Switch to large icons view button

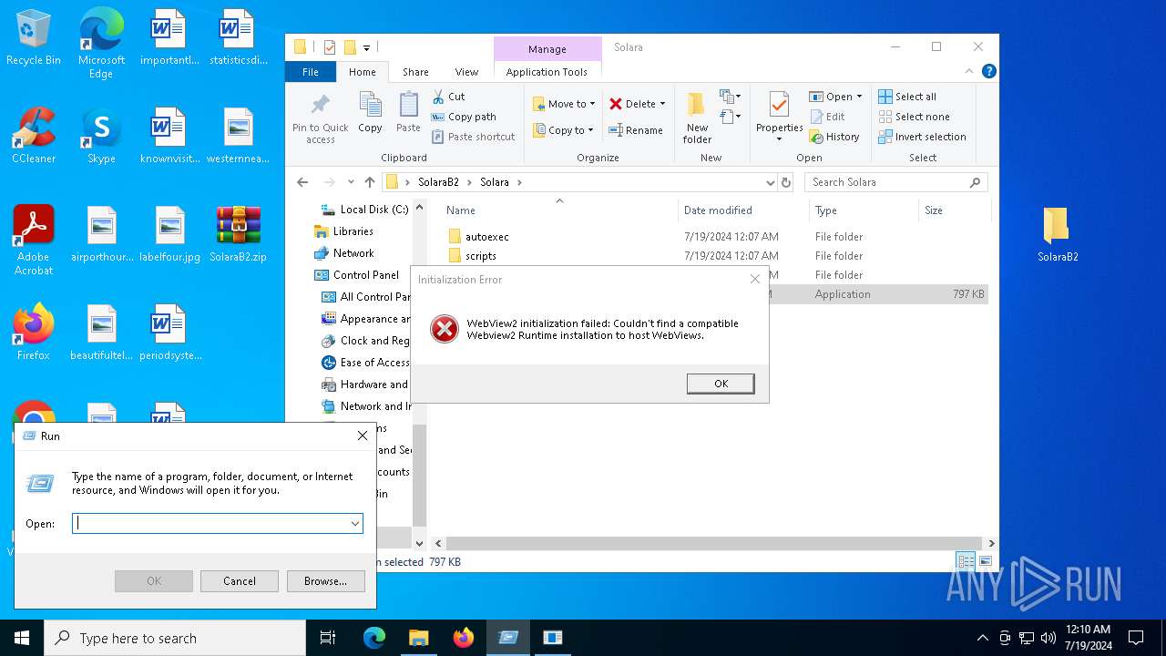tap(985, 561)
